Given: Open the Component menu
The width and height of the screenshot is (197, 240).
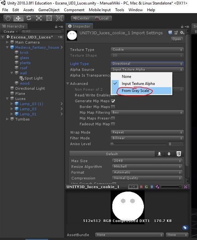Looking at the screenshot, I should coord(74,10).
